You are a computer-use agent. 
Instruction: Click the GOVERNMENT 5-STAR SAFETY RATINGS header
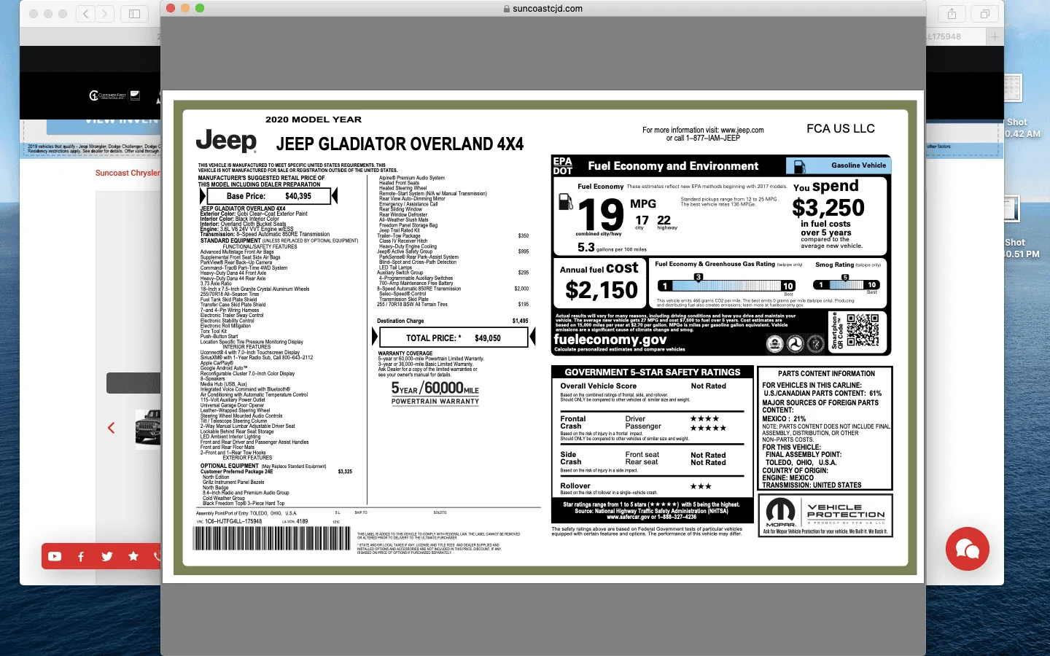[653, 372]
